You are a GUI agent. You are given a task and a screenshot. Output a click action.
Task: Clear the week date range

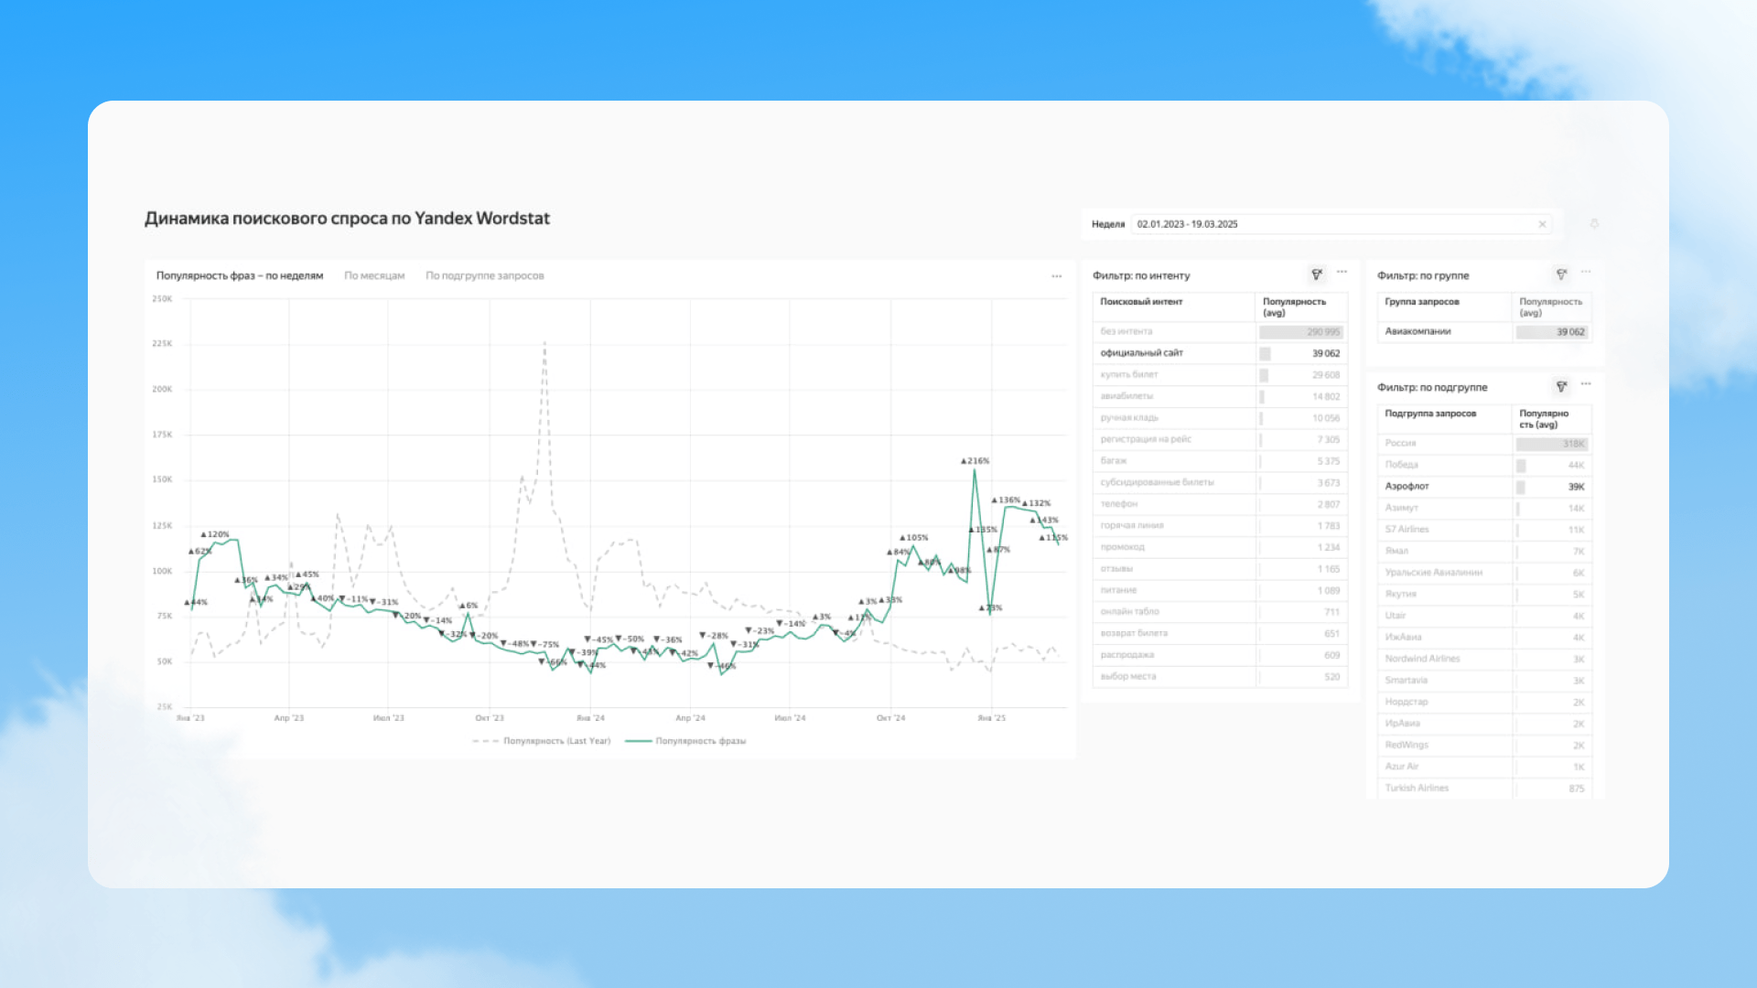click(x=1542, y=224)
